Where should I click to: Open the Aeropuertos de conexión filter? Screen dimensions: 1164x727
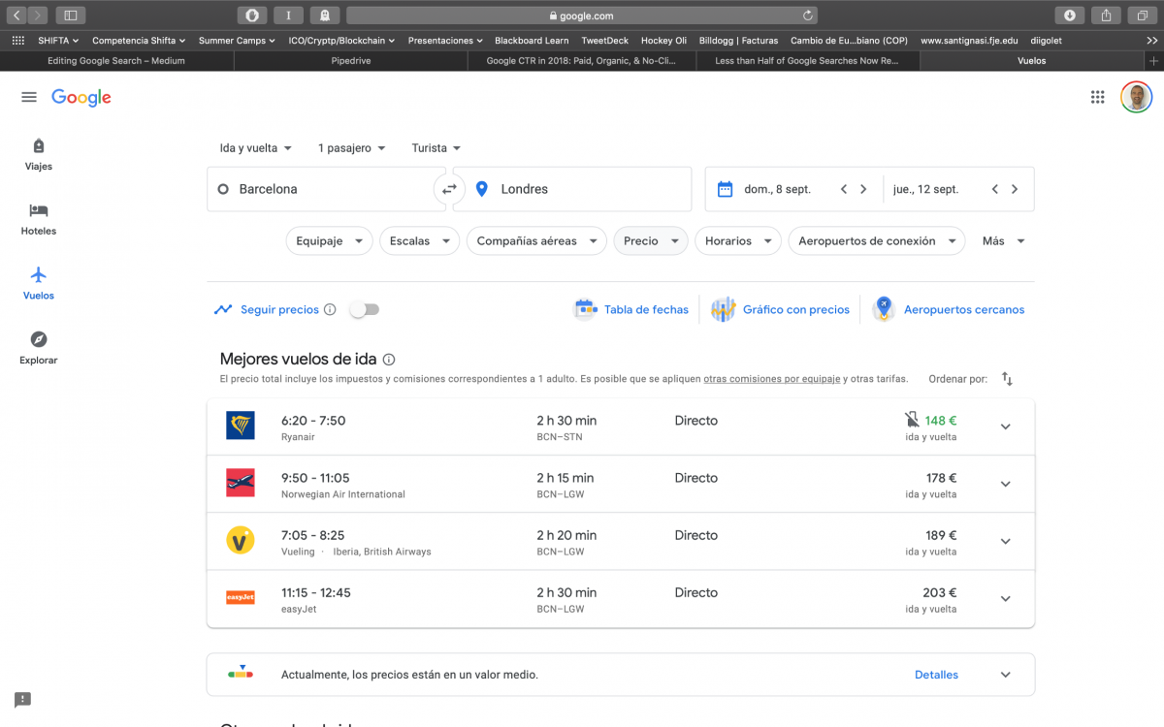pyautogui.click(x=877, y=241)
